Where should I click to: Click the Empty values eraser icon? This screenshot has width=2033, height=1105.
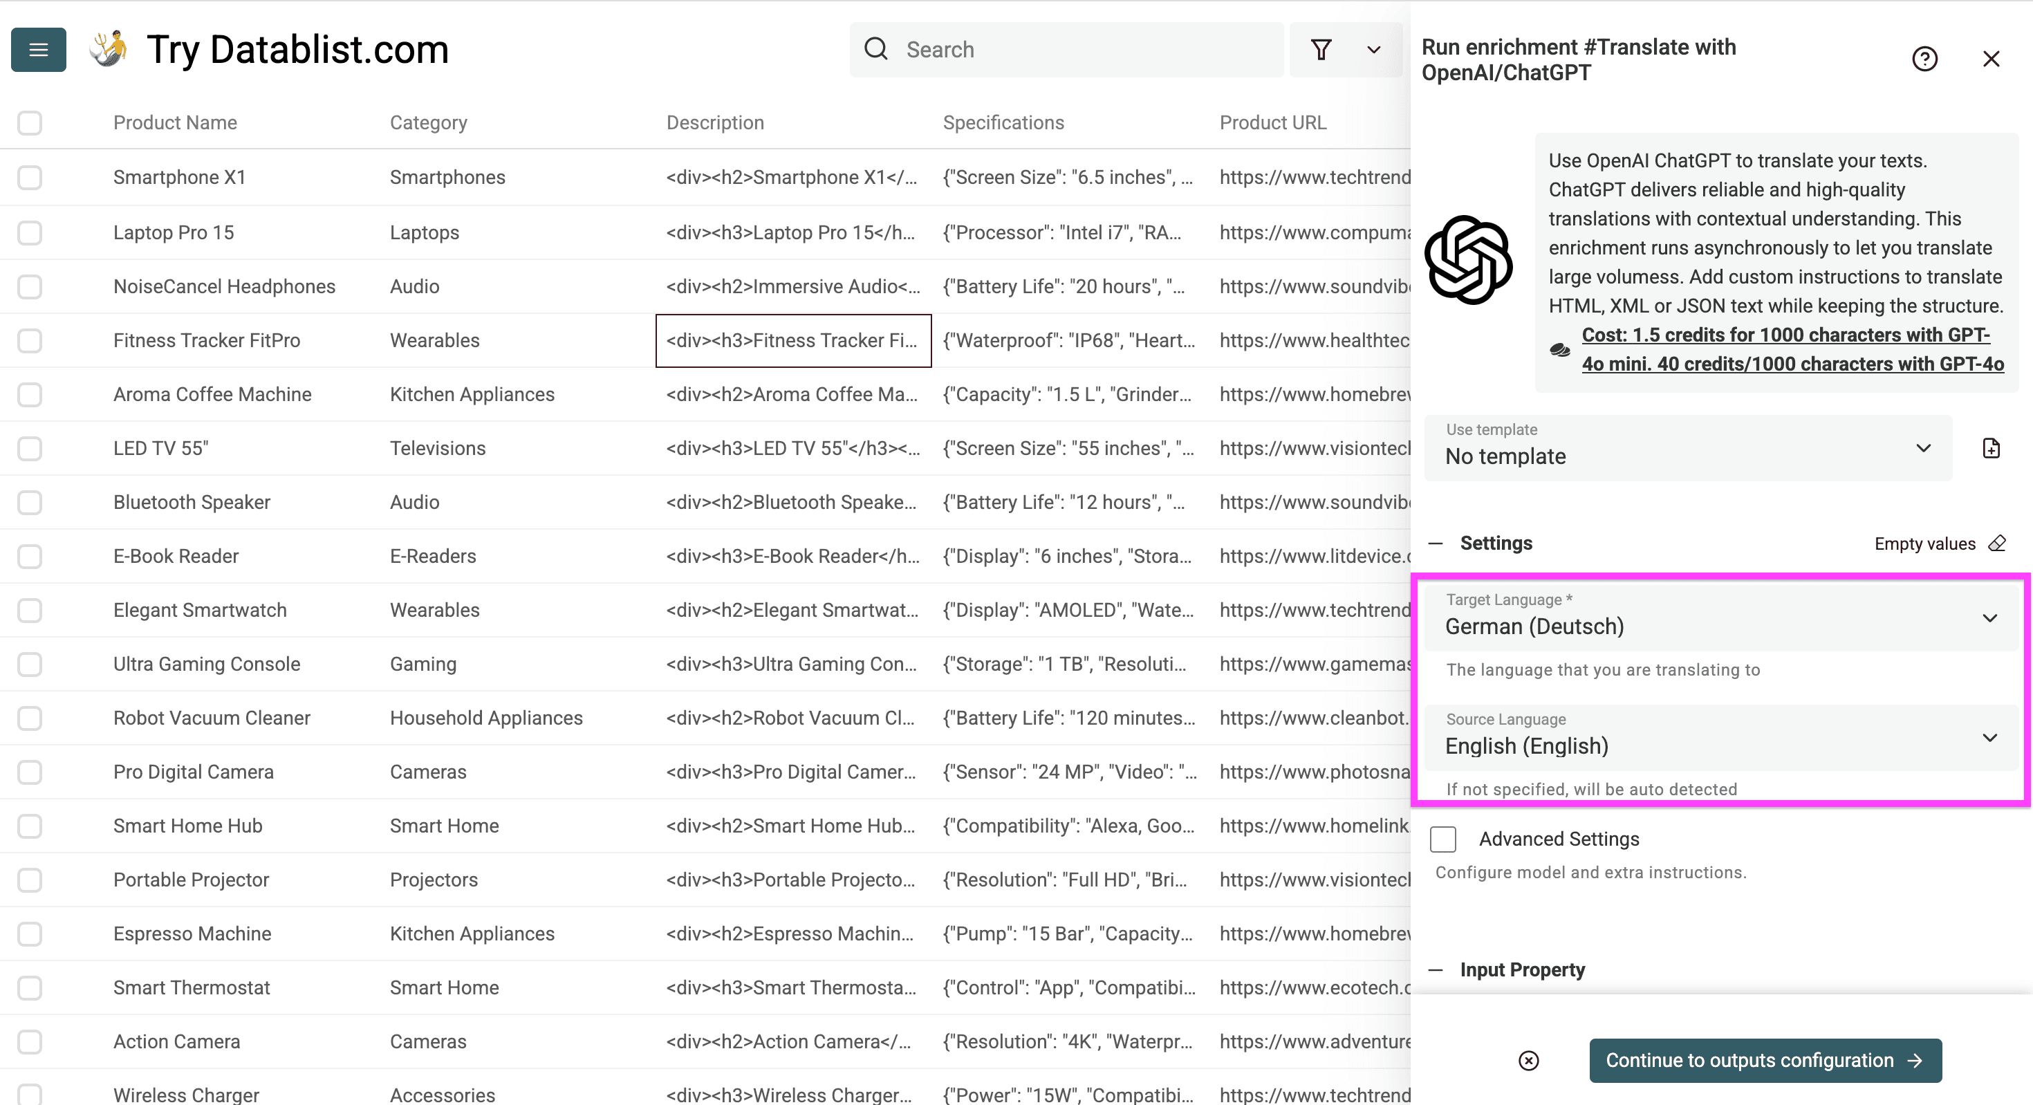(1997, 543)
